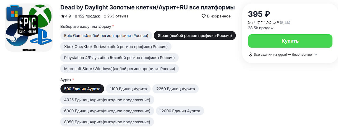Select Steam platform option
Viewport: 338px width, 131px height.
click(x=195, y=35)
